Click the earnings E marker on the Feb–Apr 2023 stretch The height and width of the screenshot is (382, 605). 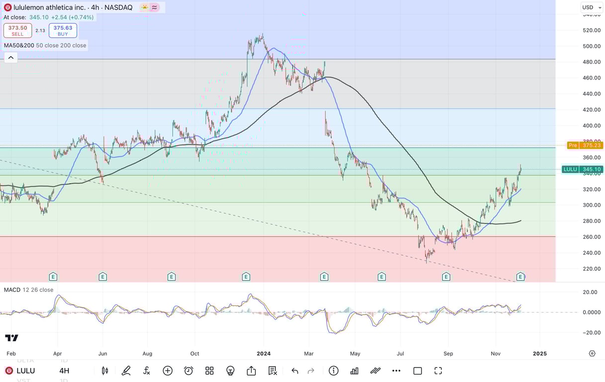(53, 277)
